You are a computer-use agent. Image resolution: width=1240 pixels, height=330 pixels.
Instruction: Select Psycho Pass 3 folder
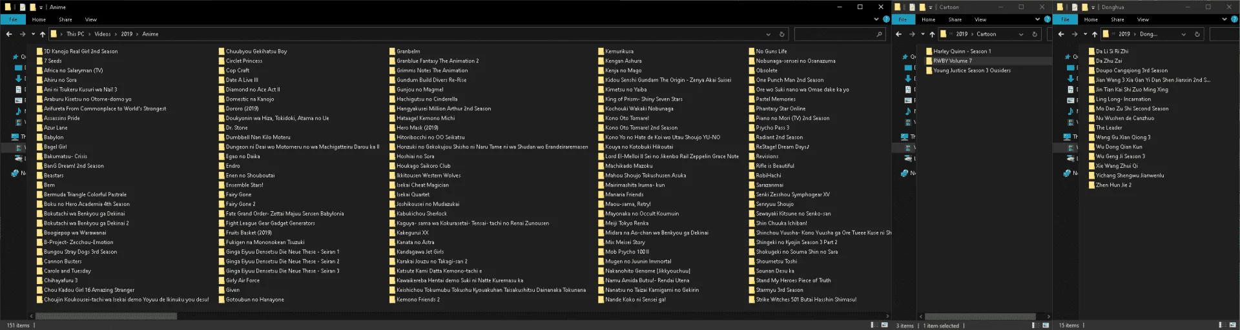tap(768, 128)
